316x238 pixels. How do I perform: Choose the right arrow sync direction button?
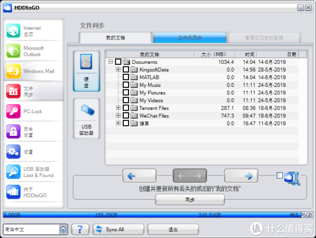pyautogui.click(x=241, y=176)
